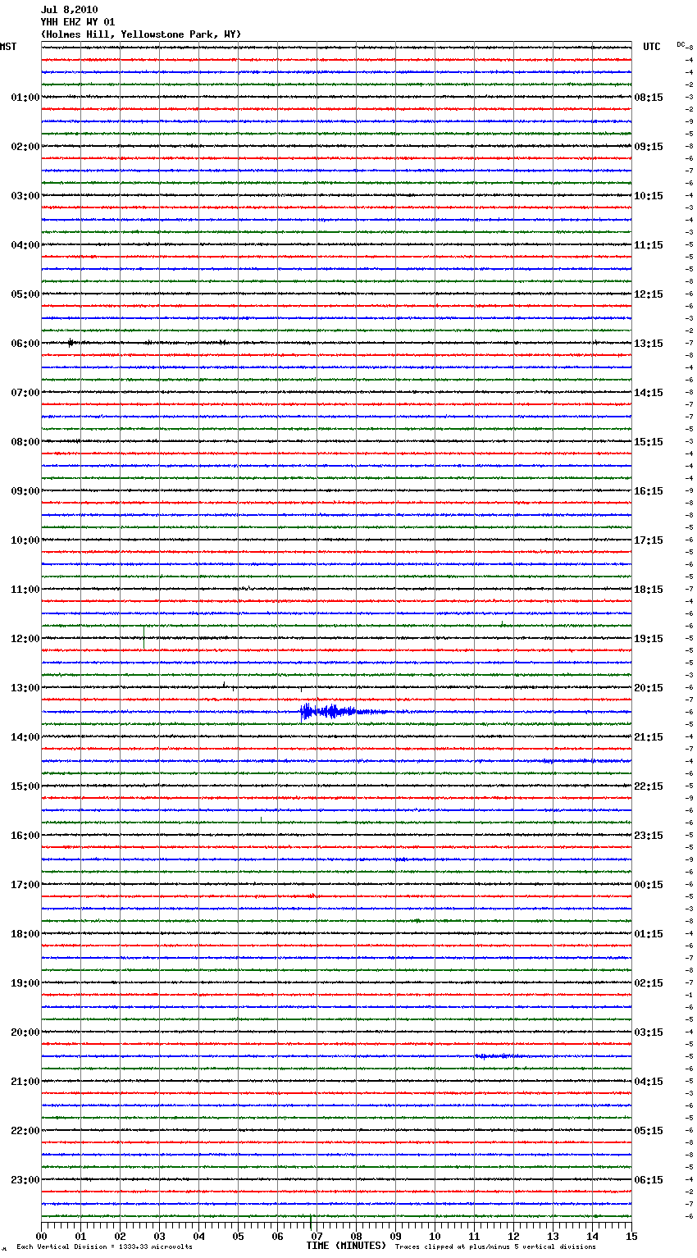The height and width of the screenshot is (1258, 697).
Task: Click the 'UTC' time zone label
Action: [x=652, y=48]
